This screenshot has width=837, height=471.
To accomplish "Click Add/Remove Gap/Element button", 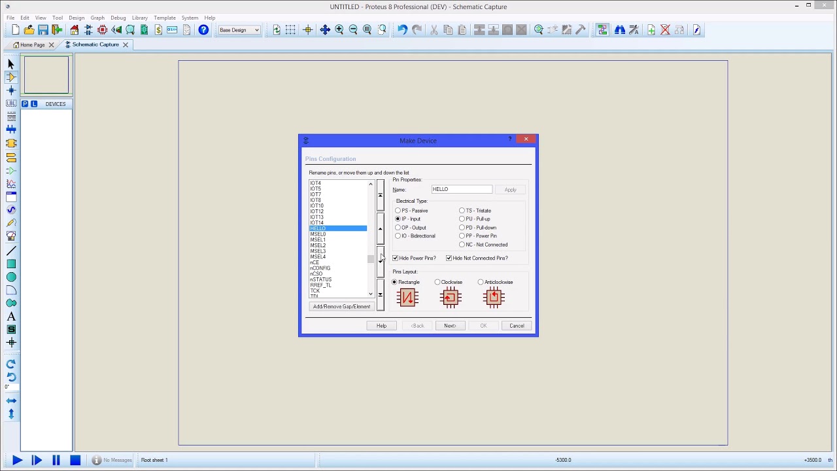I will (341, 307).
